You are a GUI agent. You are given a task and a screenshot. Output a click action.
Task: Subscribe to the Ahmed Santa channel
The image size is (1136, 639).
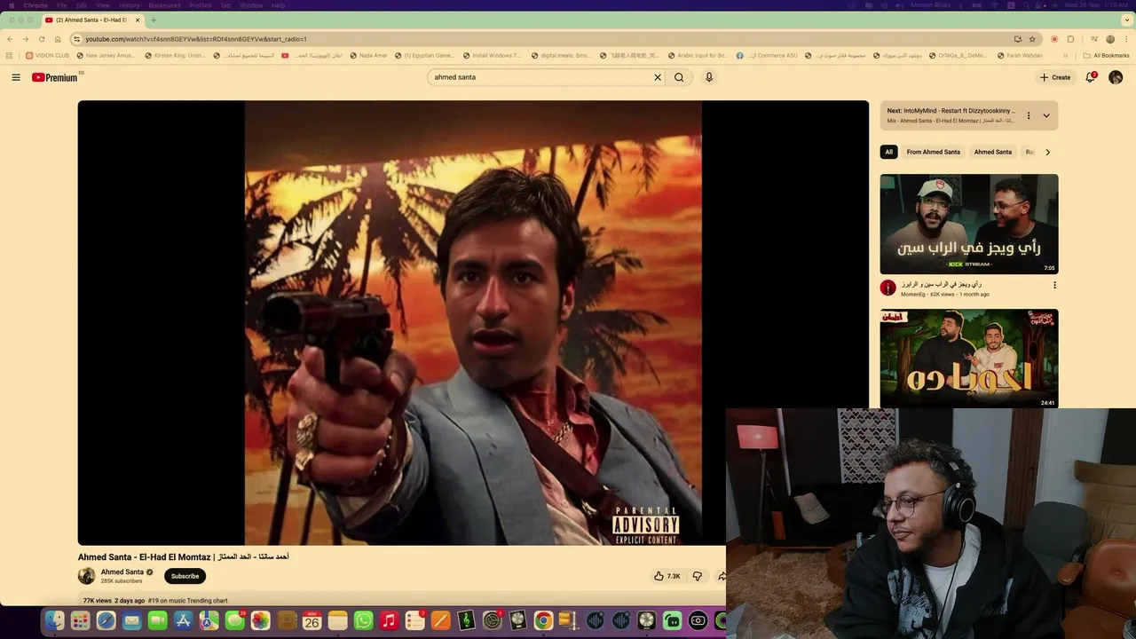point(185,576)
